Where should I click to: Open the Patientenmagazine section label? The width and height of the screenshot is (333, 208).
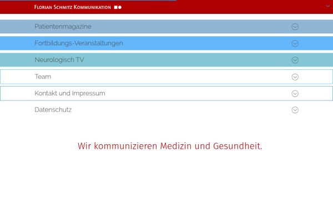pos(63,27)
